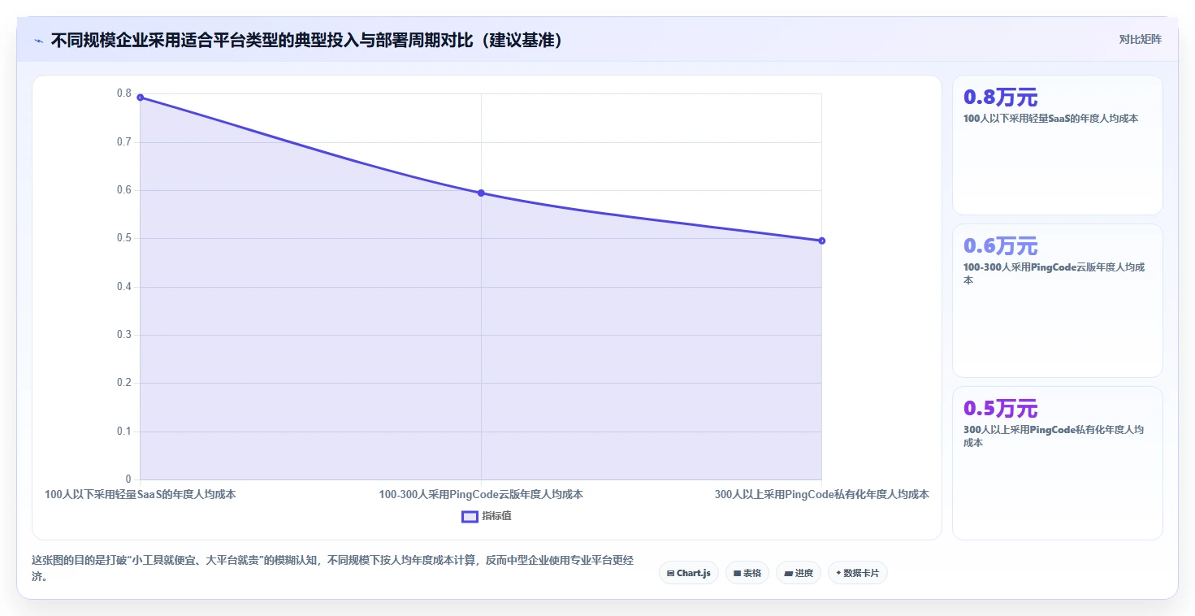Viewport: 1195px width, 616px height.
Task: Click x-axis label 100人以下采用轻量SaaS的年度人均成本
Action: pos(140,494)
